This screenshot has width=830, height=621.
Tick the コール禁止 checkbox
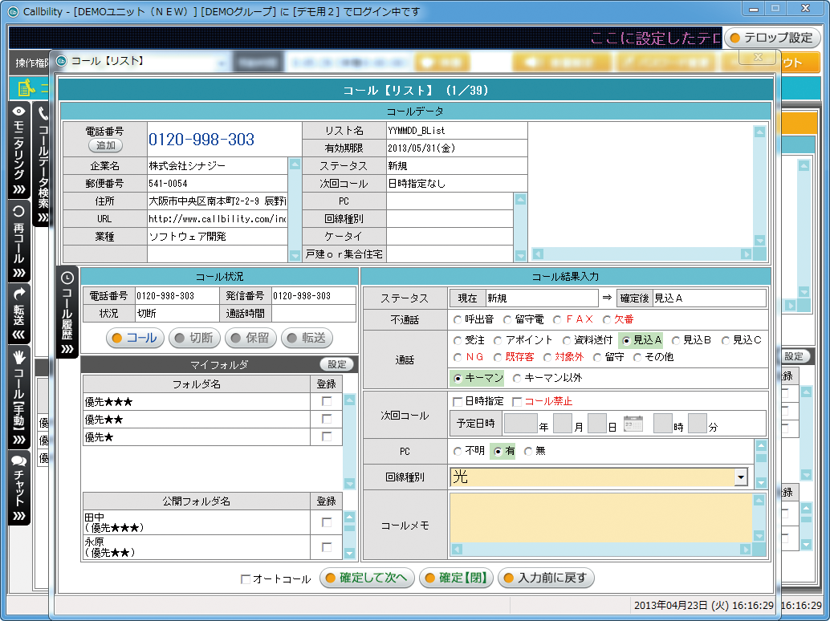click(517, 402)
